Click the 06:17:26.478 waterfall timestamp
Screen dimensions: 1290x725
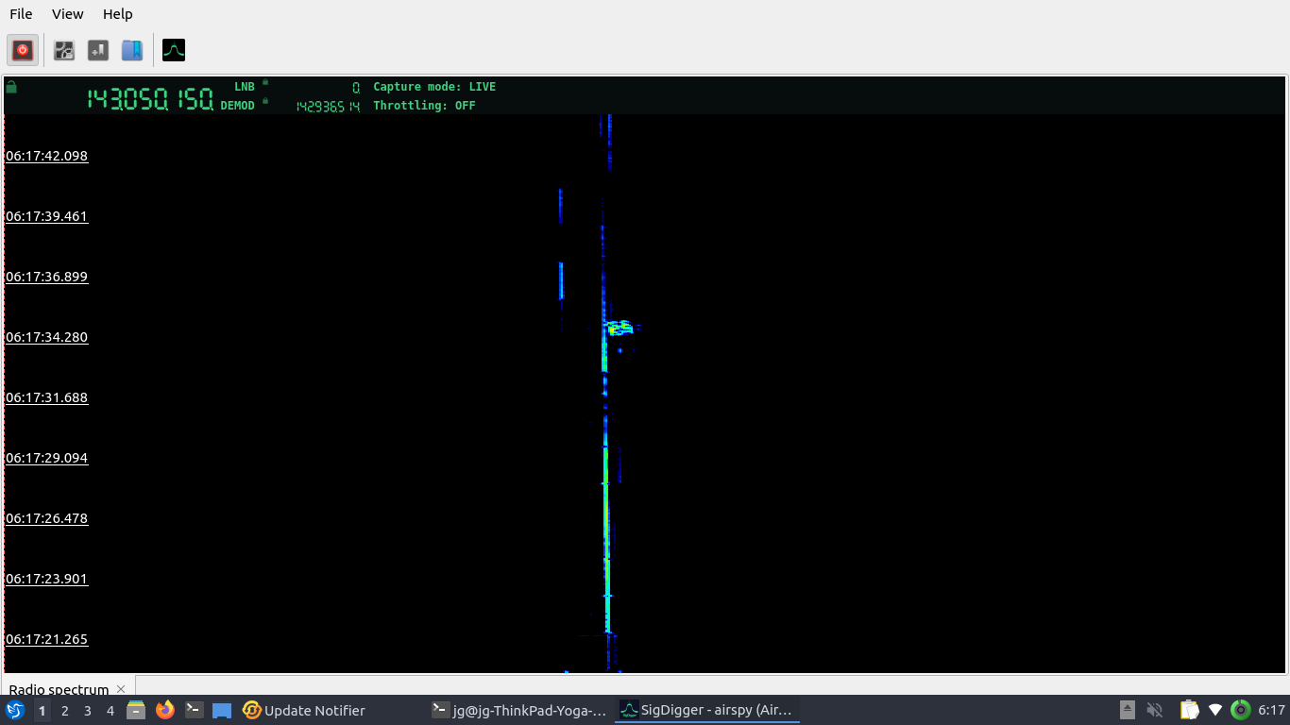pyautogui.click(x=46, y=518)
